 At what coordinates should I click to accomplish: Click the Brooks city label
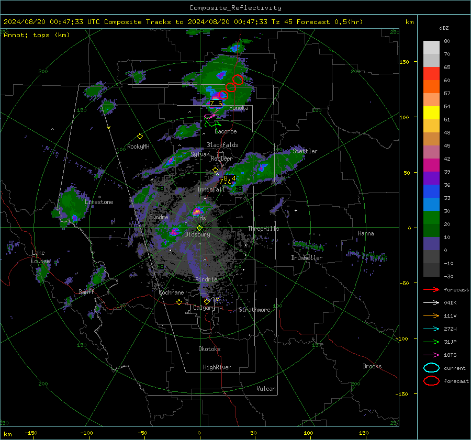[x=372, y=366]
